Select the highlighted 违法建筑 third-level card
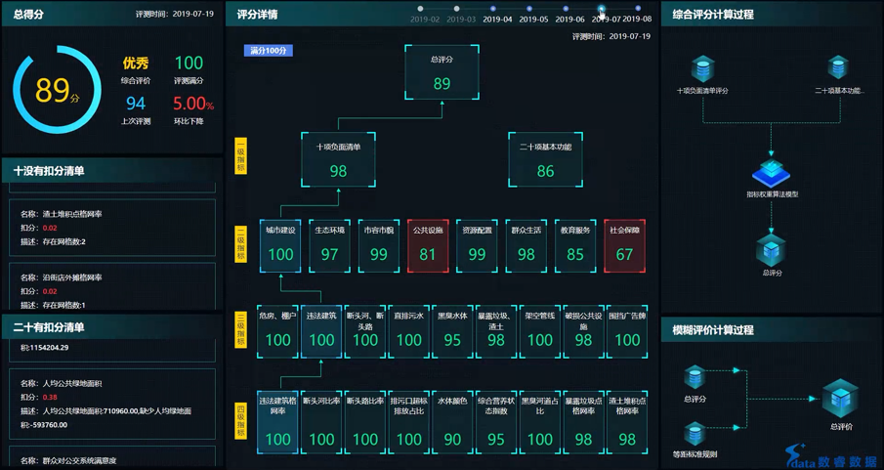Viewport: 884px width, 470px height. pos(321,332)
